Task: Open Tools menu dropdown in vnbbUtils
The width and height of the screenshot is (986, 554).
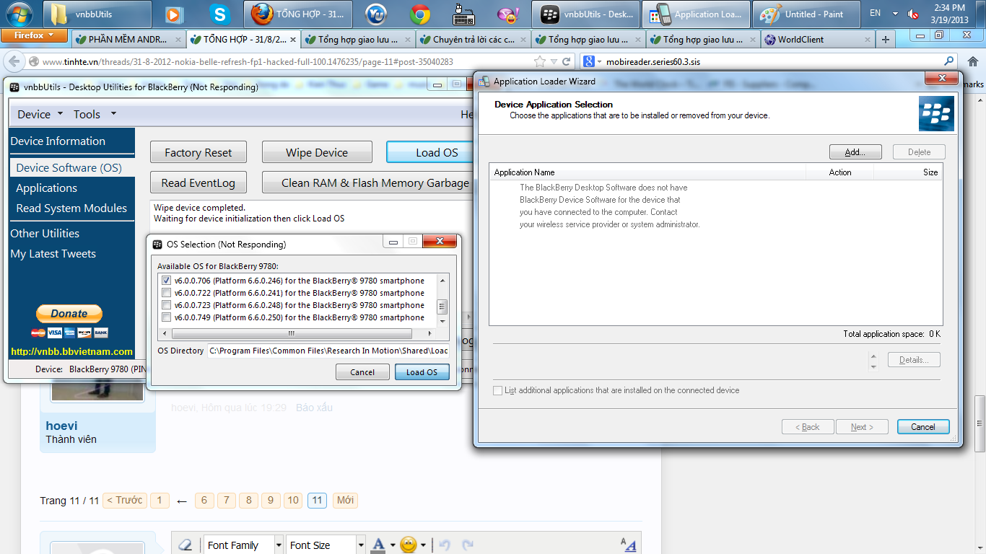Action: pyautogui.click(x=95, y=114)
